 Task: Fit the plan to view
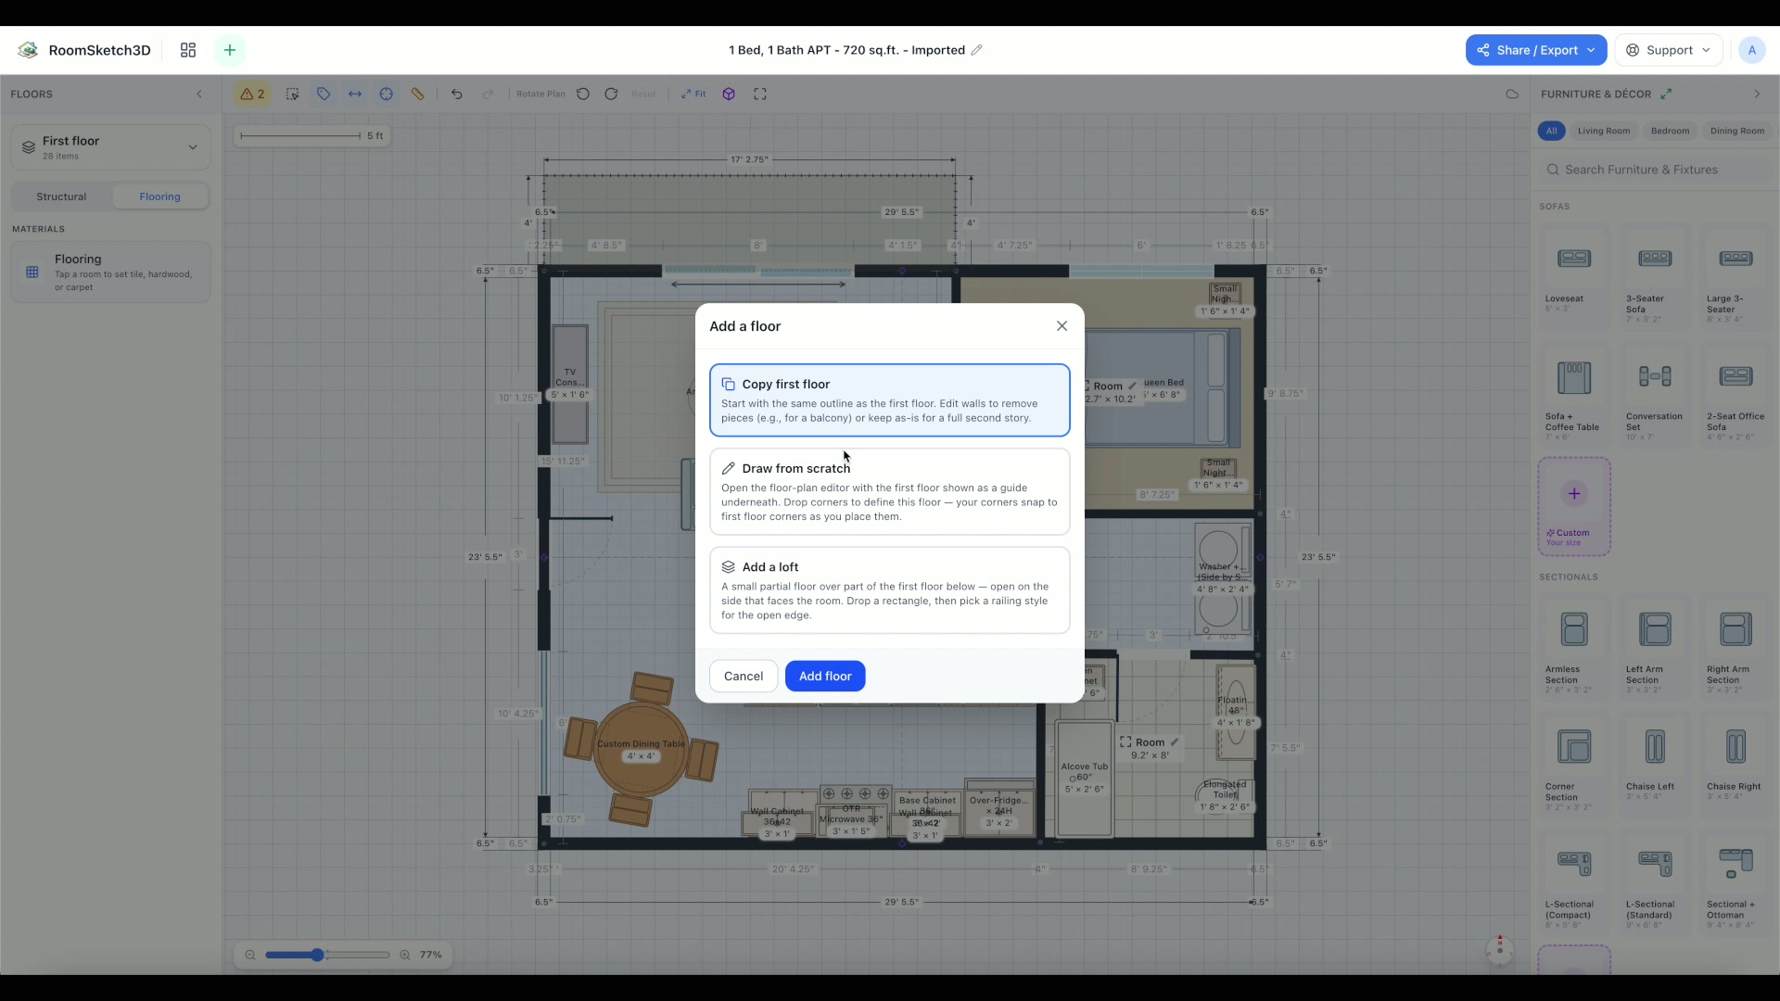click(693, 94)
